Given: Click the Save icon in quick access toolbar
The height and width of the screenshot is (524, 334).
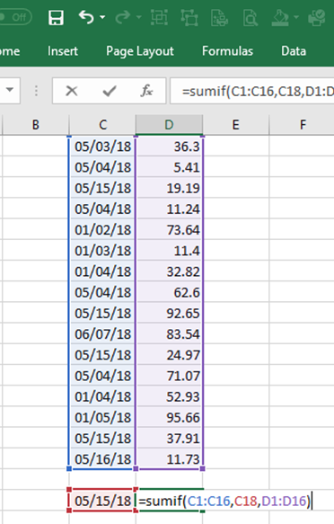Looking at the screenshot, I should coord(56,17).
